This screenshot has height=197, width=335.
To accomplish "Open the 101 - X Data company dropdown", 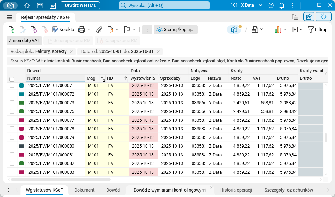I will tap(246, 5).
